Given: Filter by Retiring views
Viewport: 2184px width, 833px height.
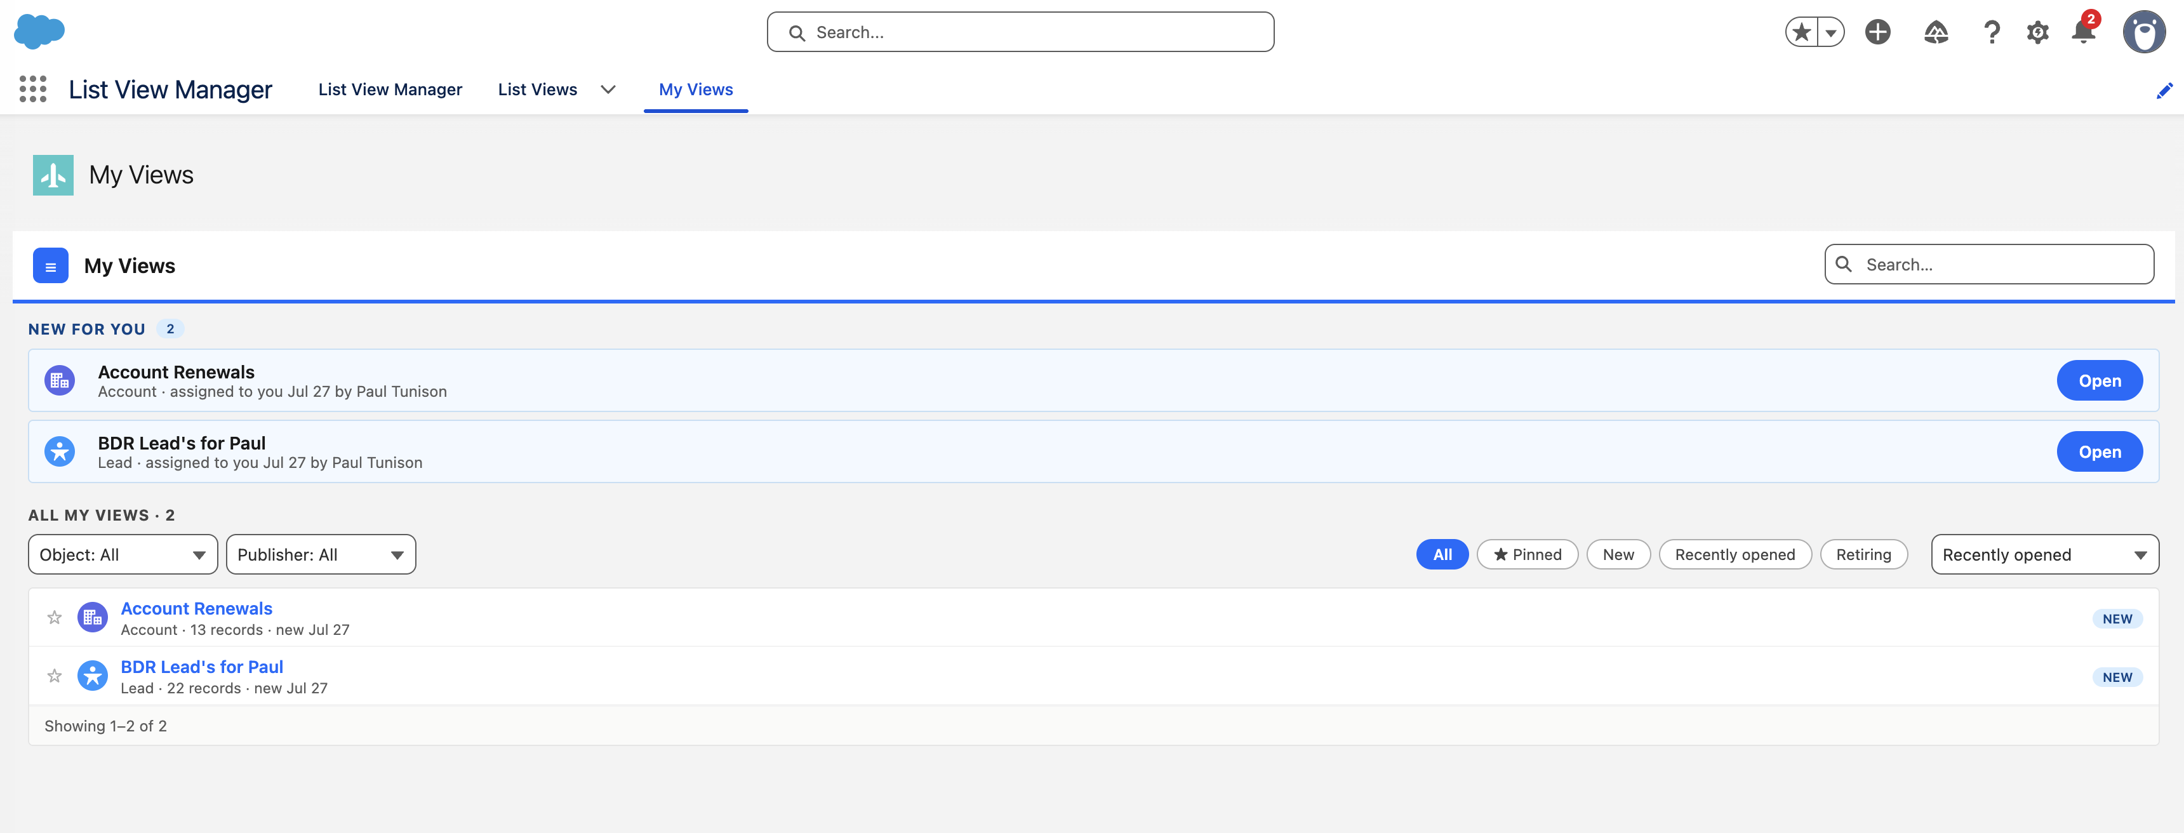Looking at the screenshot, I should pyautogui.click(x=1863, y=554).
